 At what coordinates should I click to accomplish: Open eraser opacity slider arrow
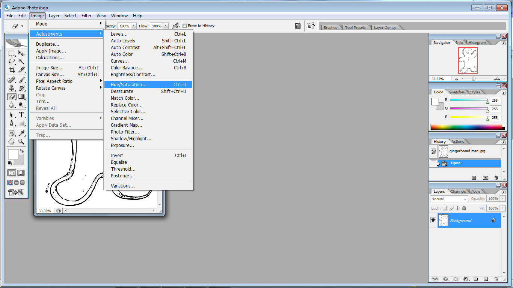pos(134,26)
